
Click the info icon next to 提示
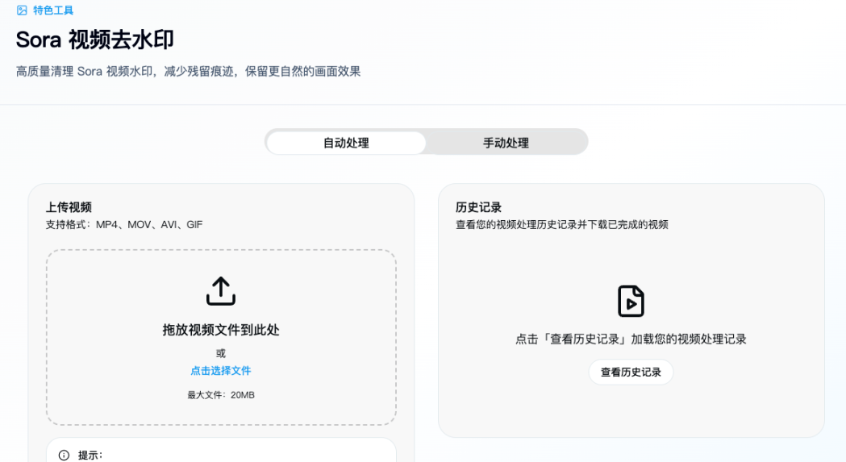64,456
